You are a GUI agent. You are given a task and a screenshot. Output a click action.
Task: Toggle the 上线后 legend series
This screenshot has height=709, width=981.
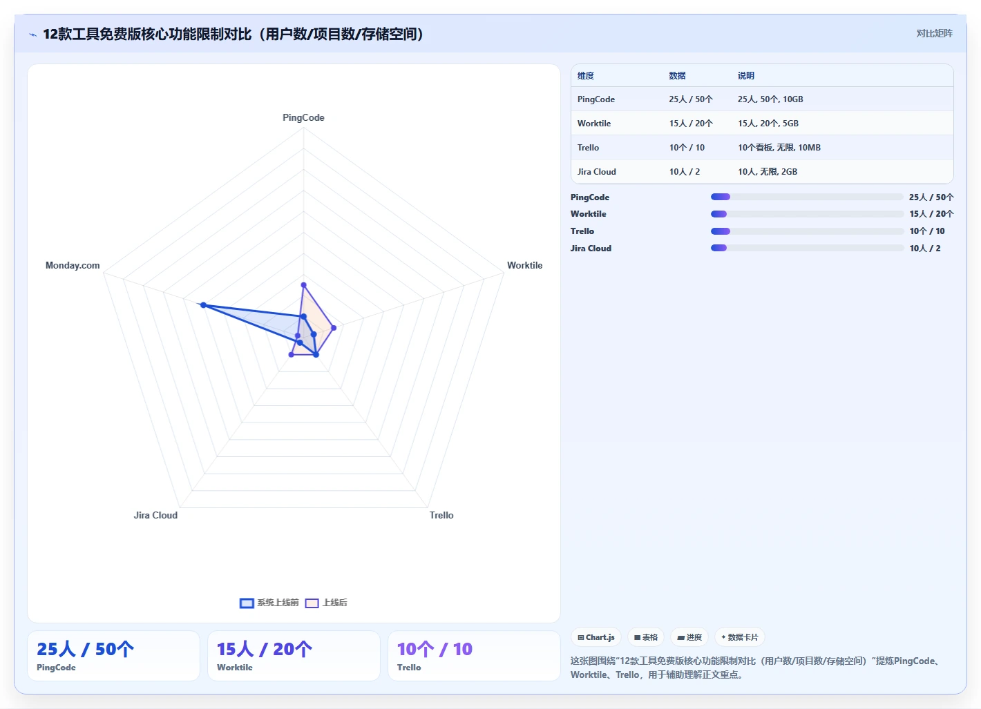(x=326, y=603)
